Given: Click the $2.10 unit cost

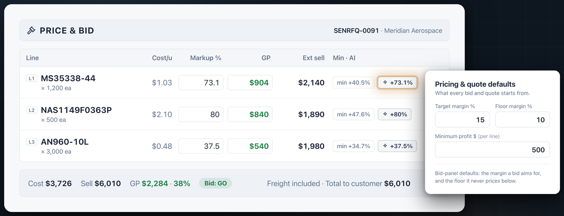Looking at the screenshot, I should click(x=162, y=114).
